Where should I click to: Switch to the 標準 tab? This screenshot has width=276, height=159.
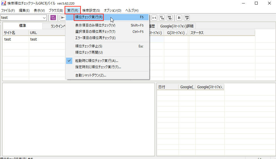(23, 26)
